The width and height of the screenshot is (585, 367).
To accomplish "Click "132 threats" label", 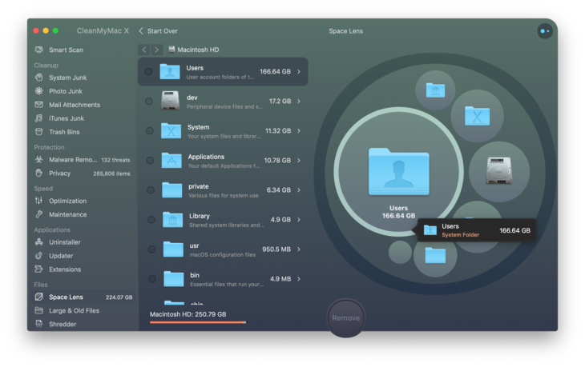I will (115, 160).
